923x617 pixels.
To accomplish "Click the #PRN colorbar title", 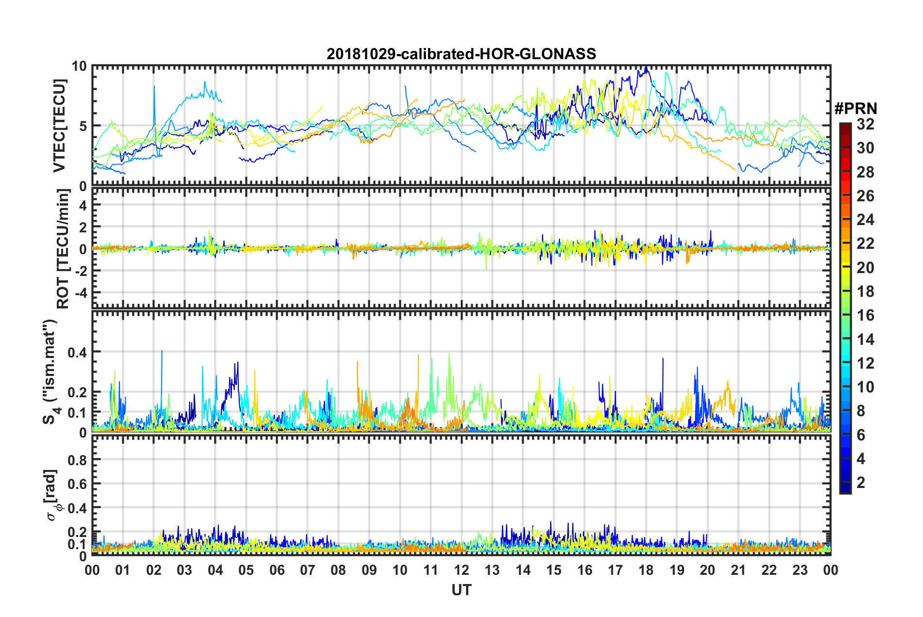I will (x=856, y=108).
